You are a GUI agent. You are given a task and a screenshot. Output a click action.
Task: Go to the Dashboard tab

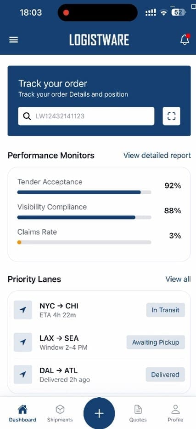pos(22,413)
